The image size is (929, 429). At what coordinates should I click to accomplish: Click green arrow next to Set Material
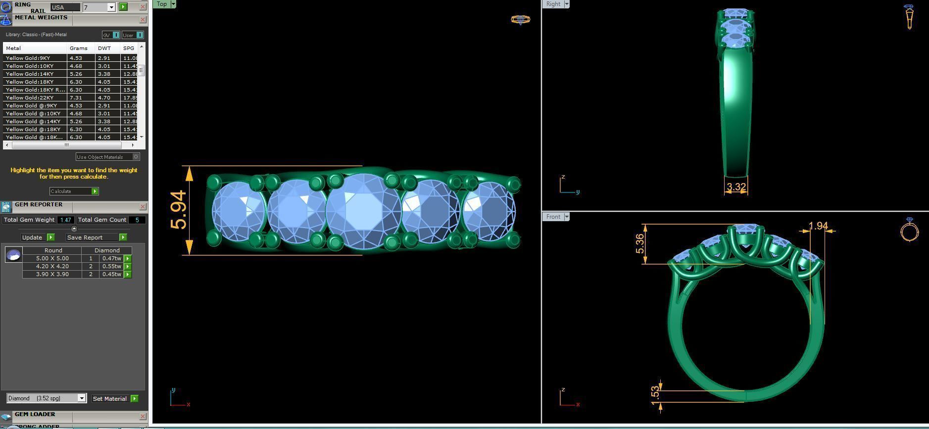[x=135, y=398]
